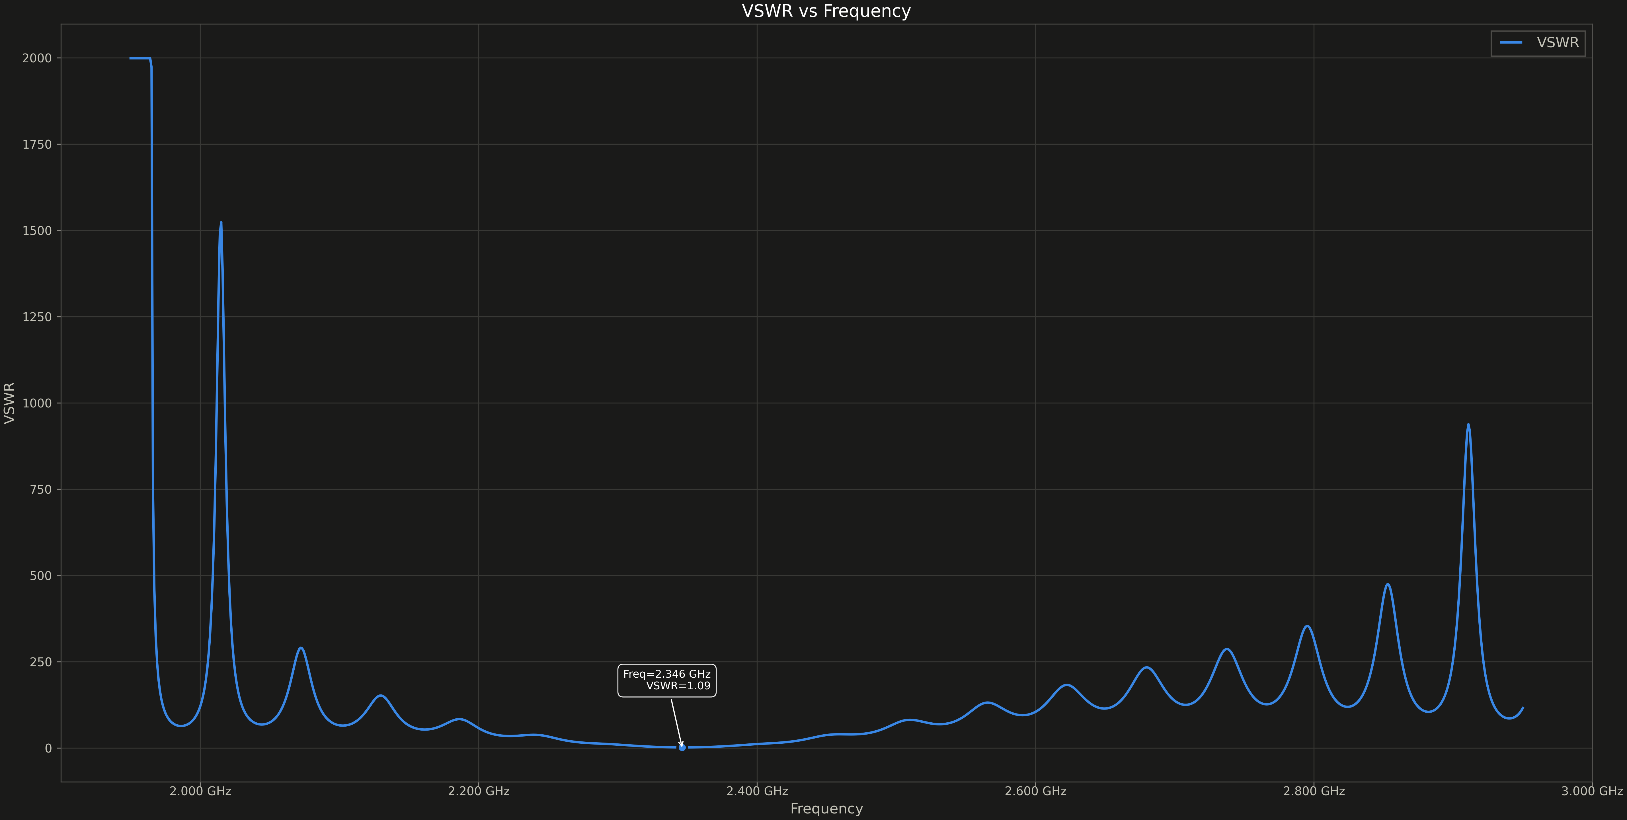Select the "1500" y-axis tick label

click(37, 231)
